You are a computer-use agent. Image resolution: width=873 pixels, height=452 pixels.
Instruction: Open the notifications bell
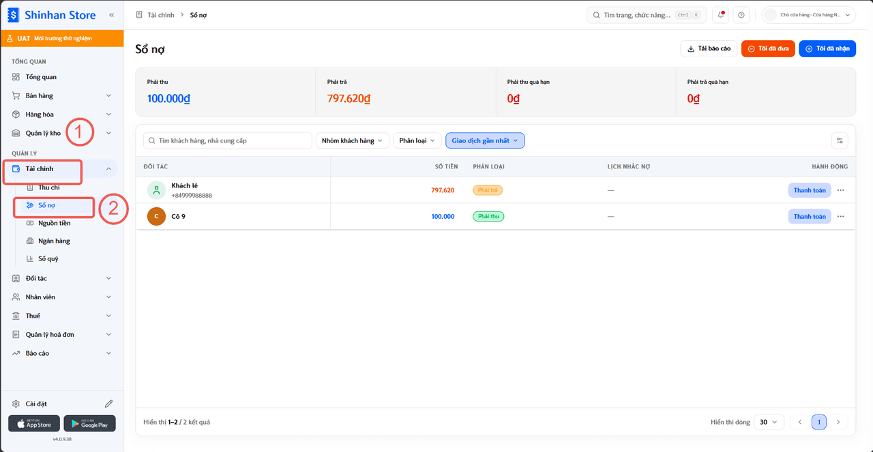point(720,15)
